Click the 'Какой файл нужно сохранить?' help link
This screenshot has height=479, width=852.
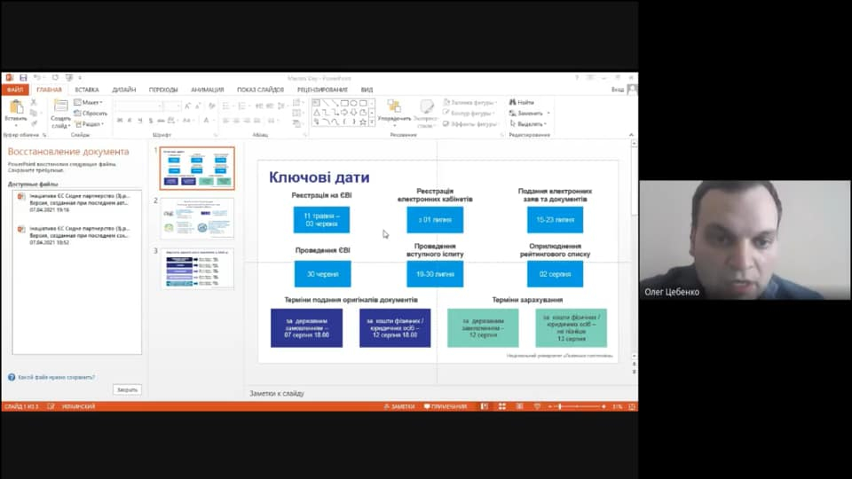(x=57, y=377)
